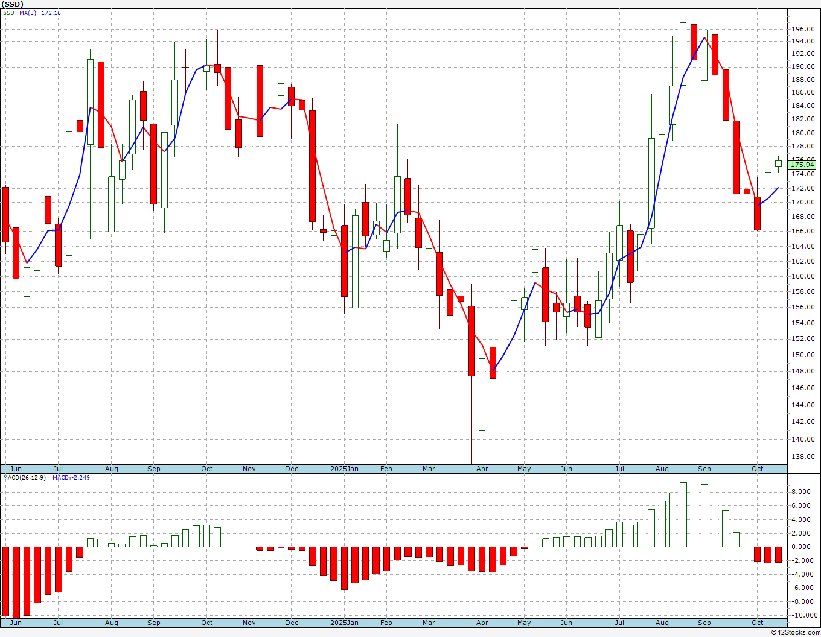Select the MACD:-2.249 value readout
821x637 pixels.
coord(71,478)
